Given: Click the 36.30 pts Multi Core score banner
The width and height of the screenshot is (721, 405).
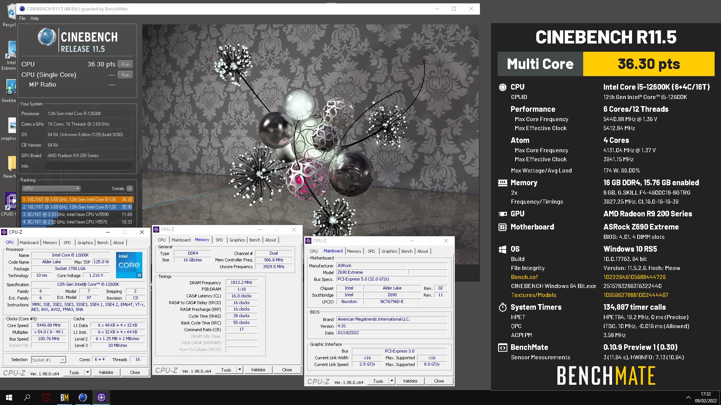Looking at the screenshot, I should (x=649, y=64).
